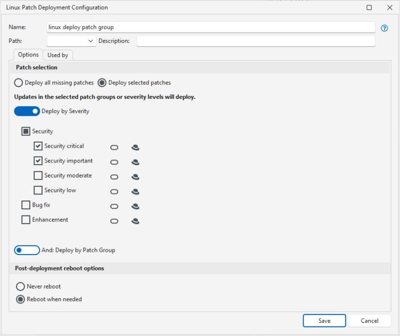Select the Options tab
Screen dimensions: 400x336
click(x=28, y=55)
